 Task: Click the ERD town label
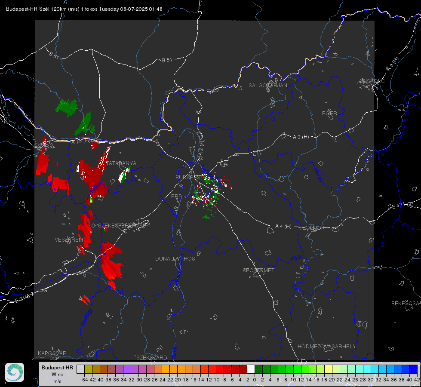pyautogui.click(x=176, y=197)
